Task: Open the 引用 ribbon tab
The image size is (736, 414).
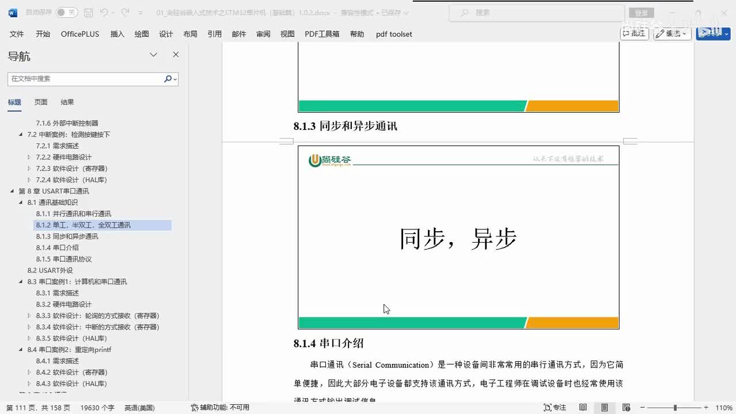Action: 214,34
